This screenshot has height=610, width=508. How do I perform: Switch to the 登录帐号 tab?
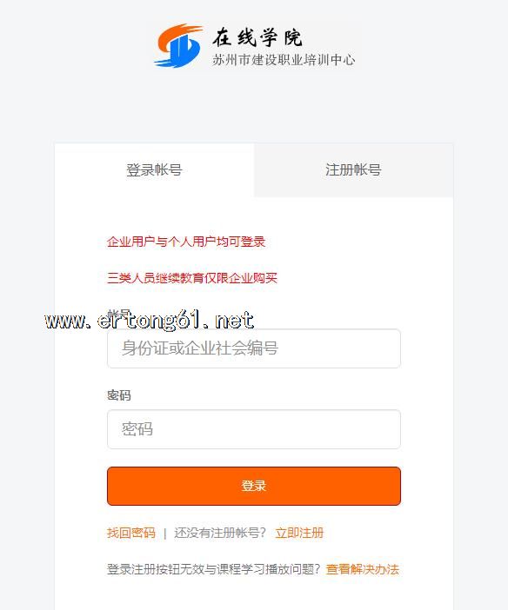coord(154,170)
